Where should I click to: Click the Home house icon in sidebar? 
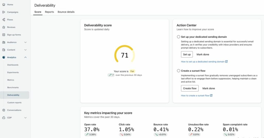[x=4, y=5]
